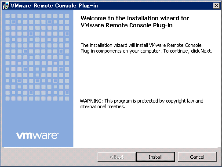This screenshot has width=222, height=167.
Task: Click the 'VMware Remote Console Plug-in' title bar text
Action: tap(54, 6)
